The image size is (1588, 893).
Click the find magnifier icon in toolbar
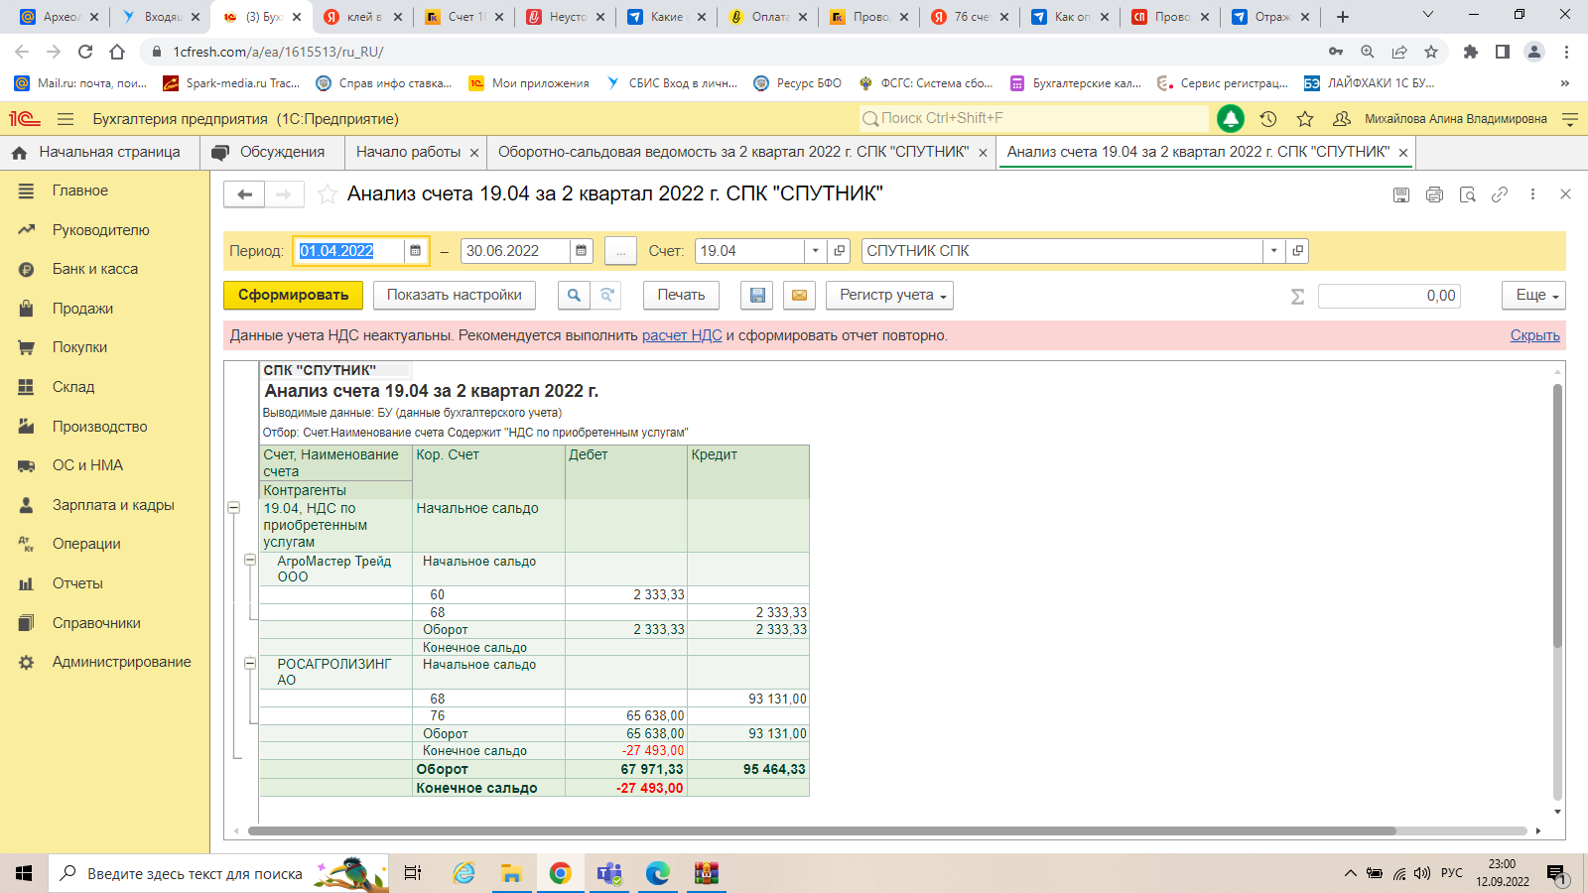coord(574,295)
